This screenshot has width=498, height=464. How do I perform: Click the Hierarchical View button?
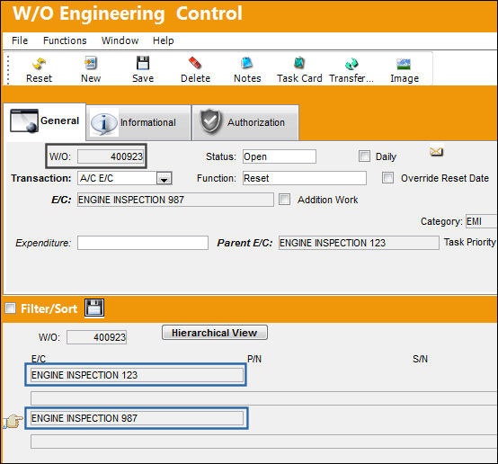[215, 333]
